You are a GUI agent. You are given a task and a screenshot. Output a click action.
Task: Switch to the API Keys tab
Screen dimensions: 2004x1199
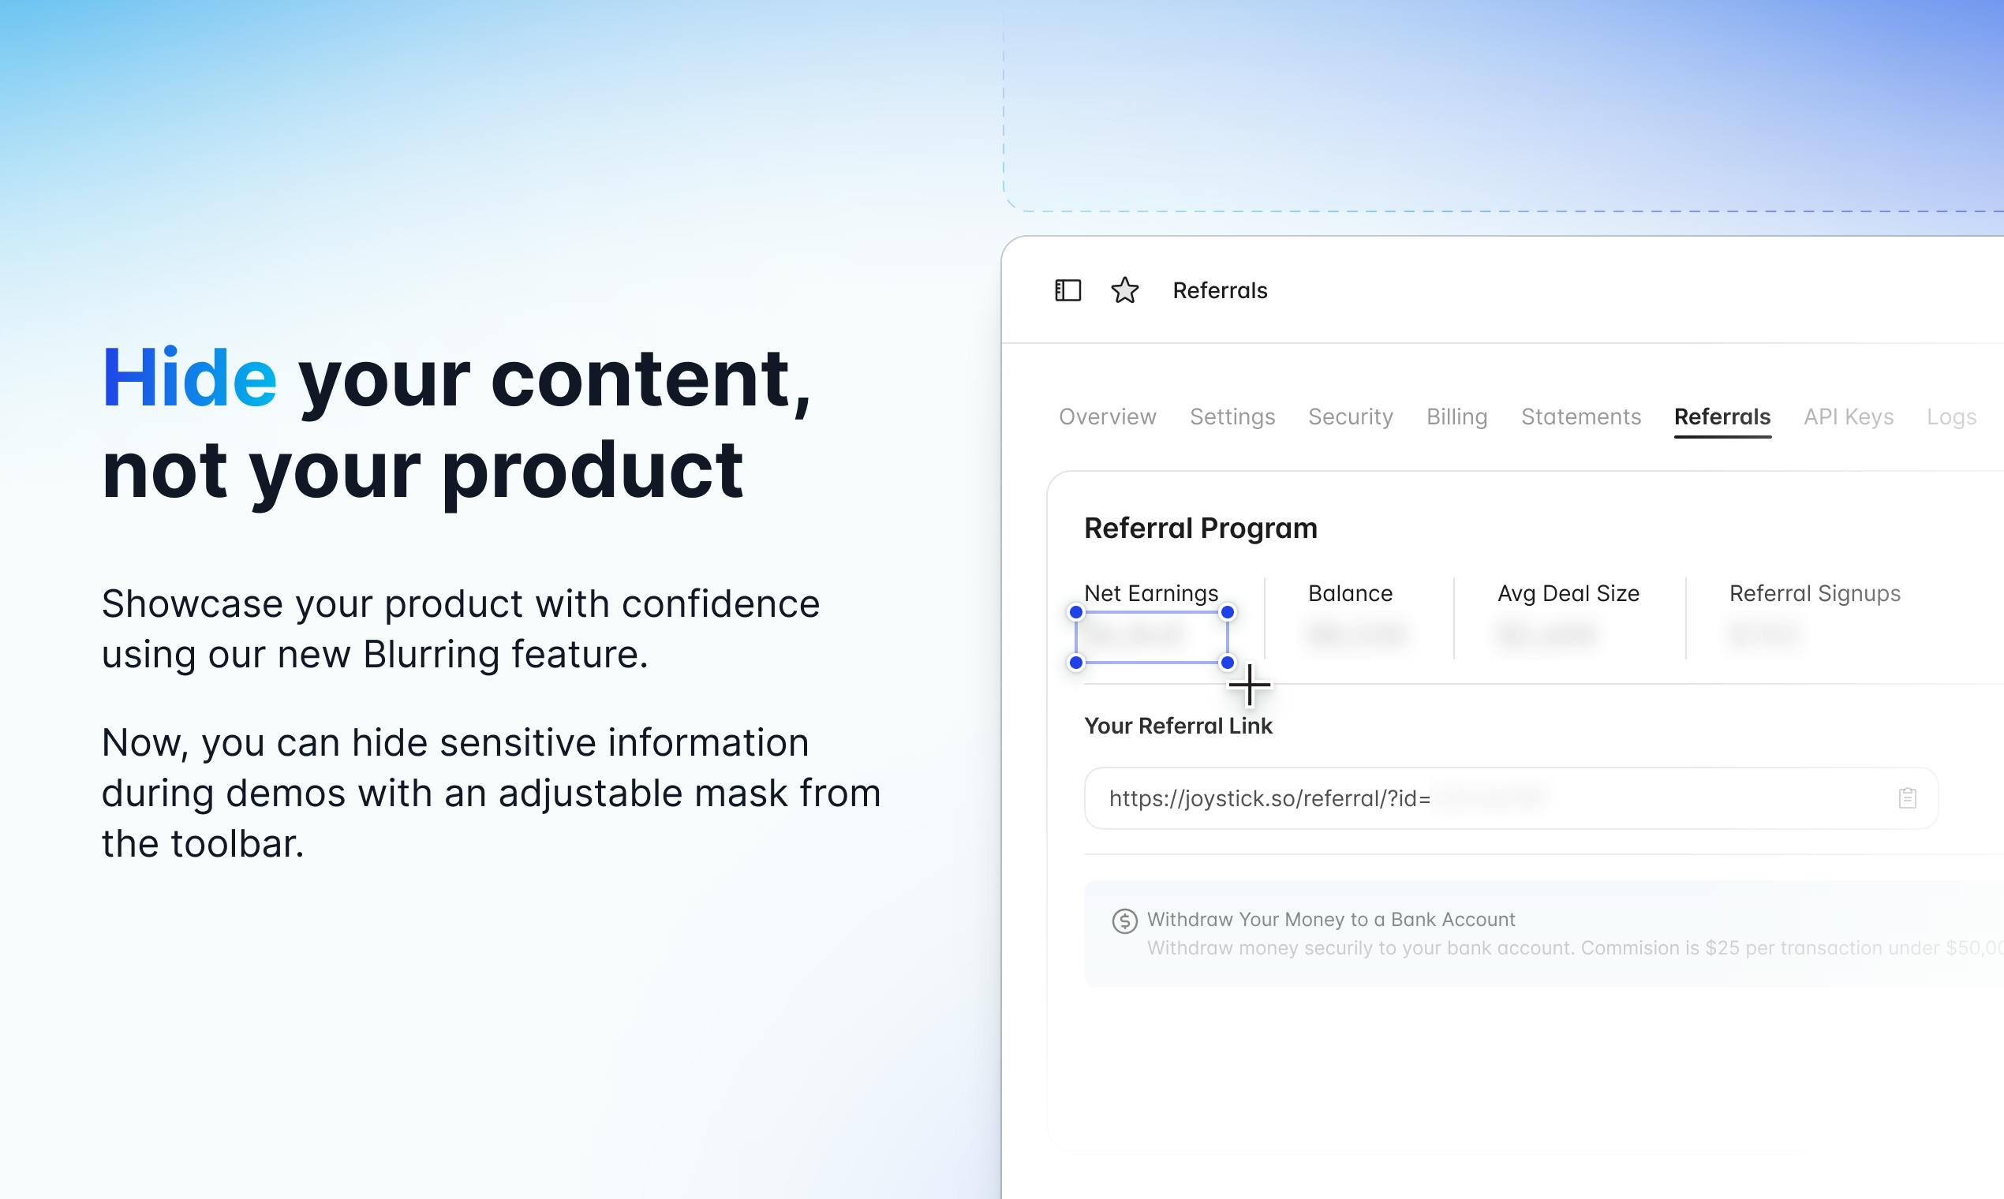click(1848, 417)
